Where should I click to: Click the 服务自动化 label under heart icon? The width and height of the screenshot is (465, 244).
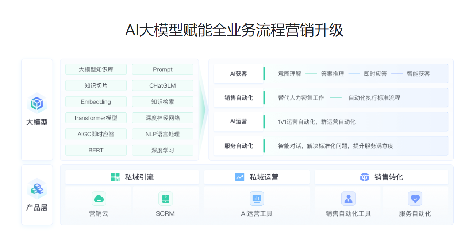[x=415, y=213]
